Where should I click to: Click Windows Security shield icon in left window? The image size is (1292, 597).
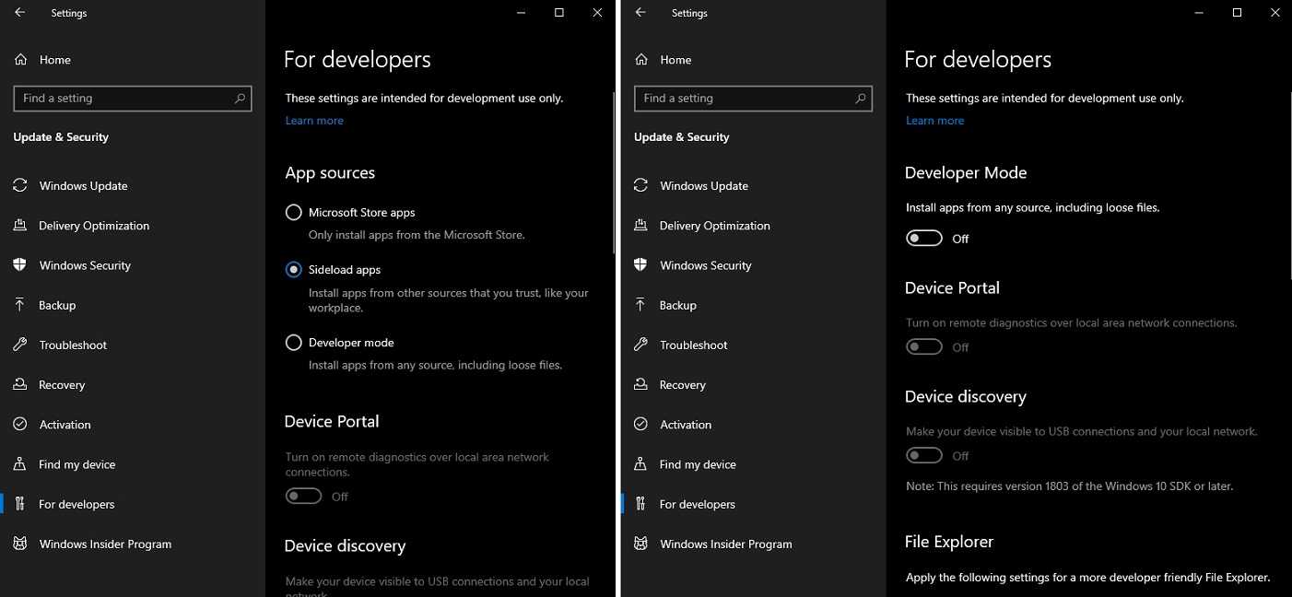pos(20,265)
